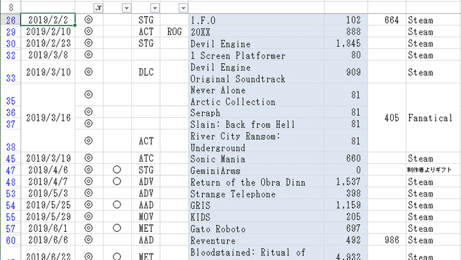This screenshot has height=260, width=461.
Task: Select the date cell 2019/3/8
Action: tap(48, 55)
